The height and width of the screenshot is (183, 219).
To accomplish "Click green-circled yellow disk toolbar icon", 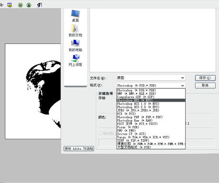I will pos(21,5).
